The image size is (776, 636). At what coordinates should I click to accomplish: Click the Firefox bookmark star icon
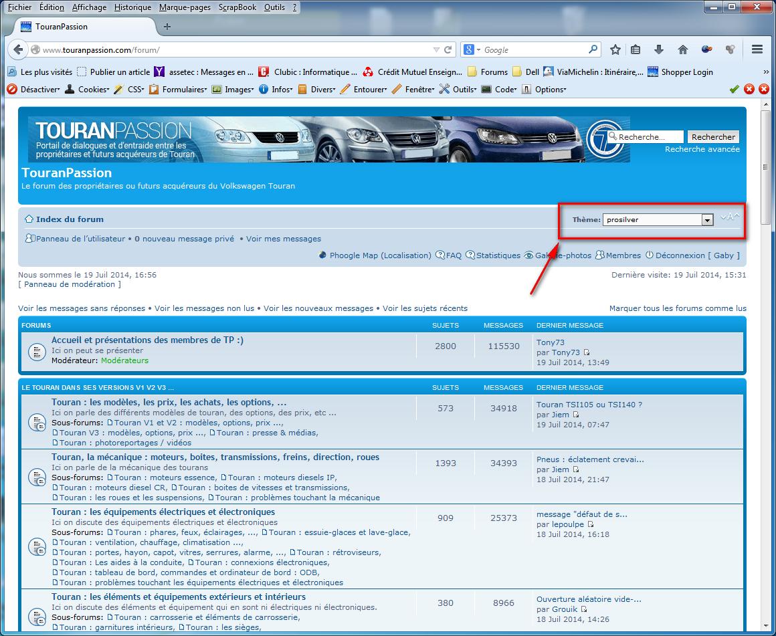tap(615, 49)
